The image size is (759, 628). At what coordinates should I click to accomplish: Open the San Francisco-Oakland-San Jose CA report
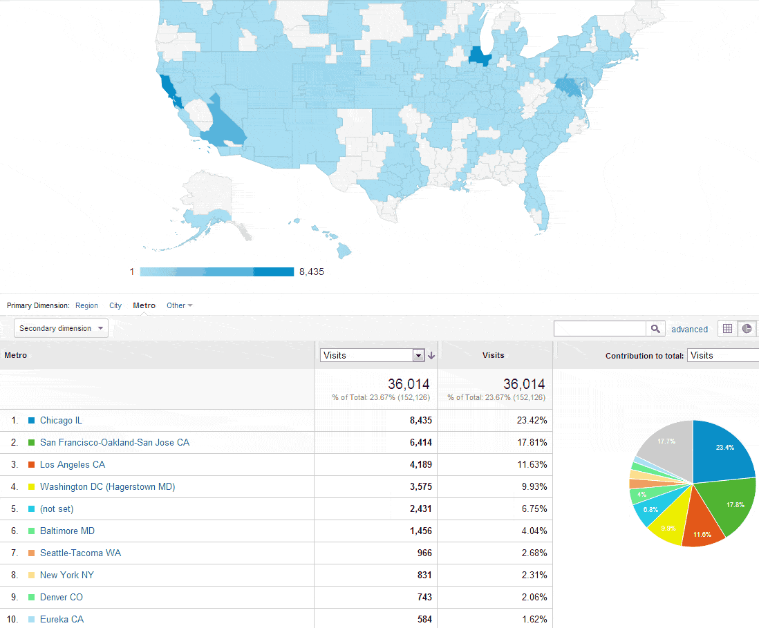pyautogui.click(x=115, y=442)
